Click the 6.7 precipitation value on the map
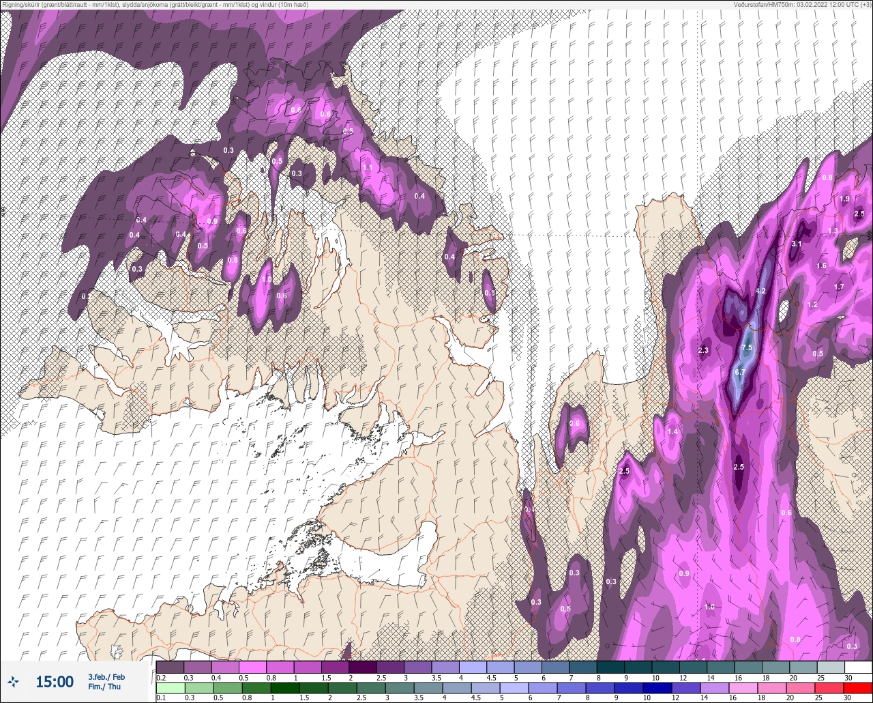Viewport: 873px width, 703px height. [740, 372]
